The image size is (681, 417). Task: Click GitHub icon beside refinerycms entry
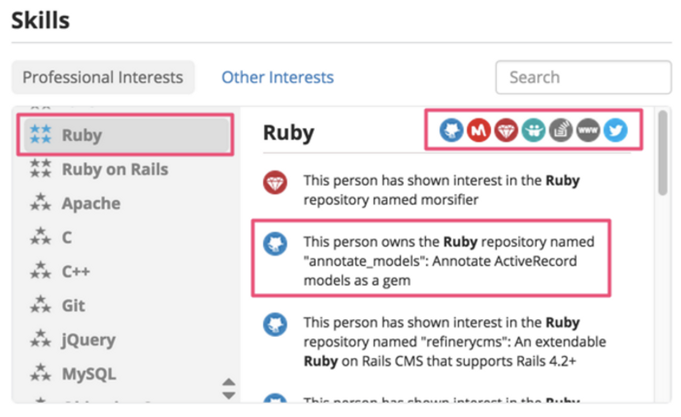pyautogui.click(x=275, y=324)
